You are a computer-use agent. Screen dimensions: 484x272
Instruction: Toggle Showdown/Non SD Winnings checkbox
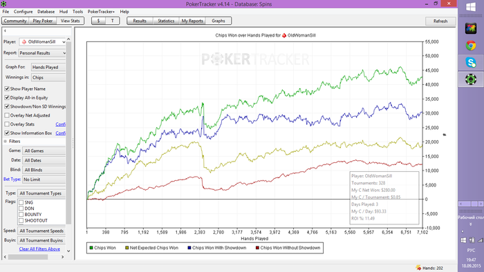tap(7, 106)
